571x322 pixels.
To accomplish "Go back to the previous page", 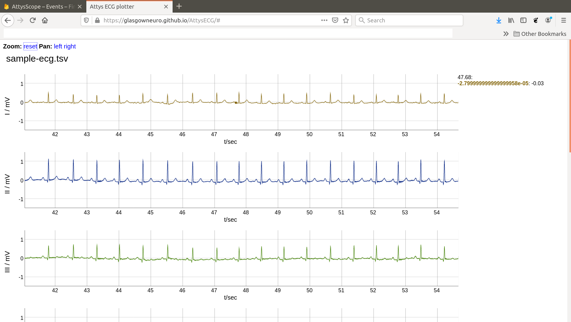I will [x=8, y=21].
